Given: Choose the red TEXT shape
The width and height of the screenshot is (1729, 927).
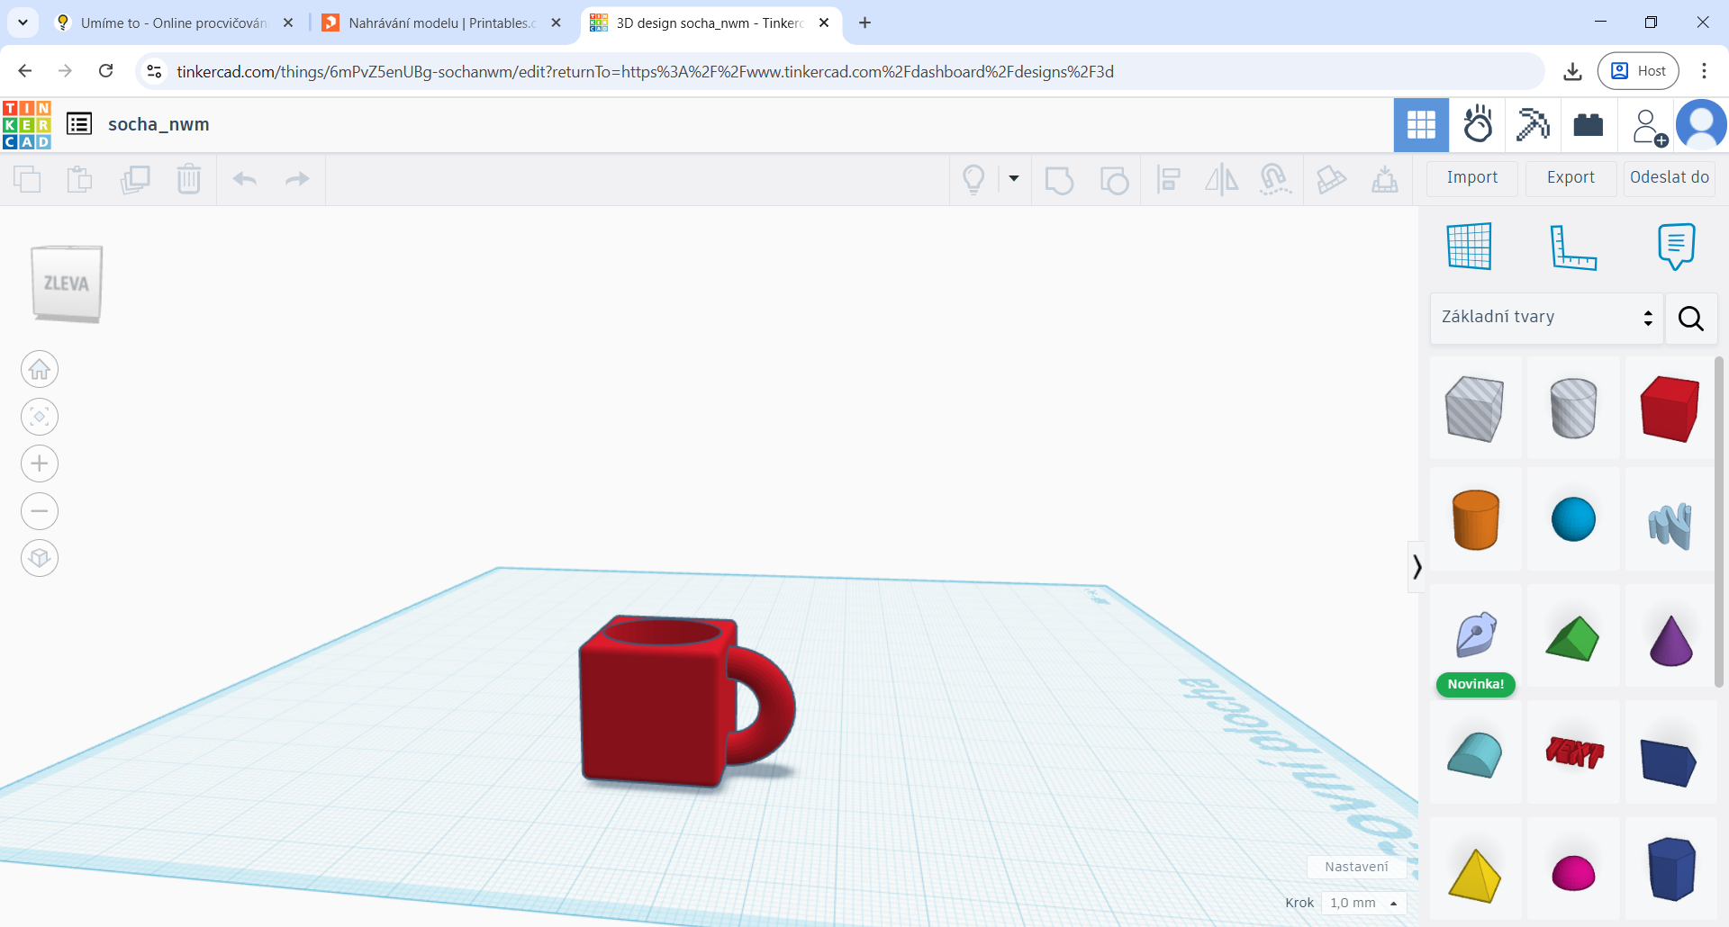Looking at the screenshot, I should pos(1574,752).
